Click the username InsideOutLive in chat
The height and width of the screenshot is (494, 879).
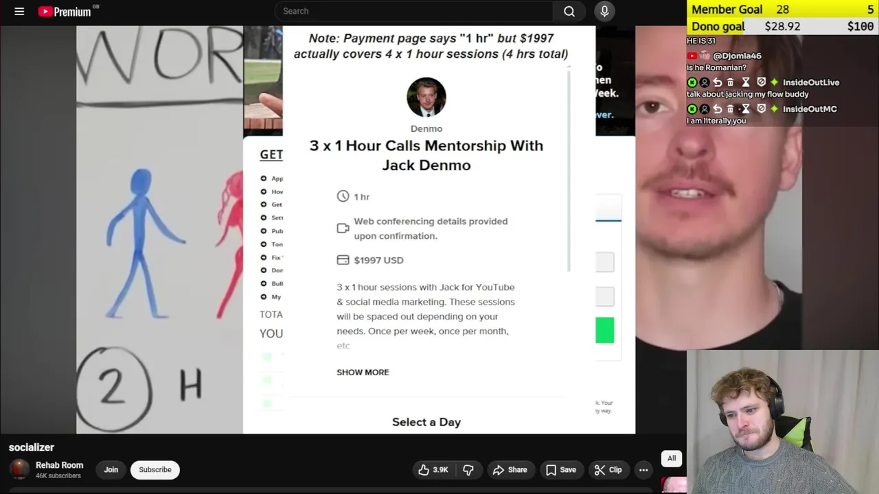pos(811,82)
